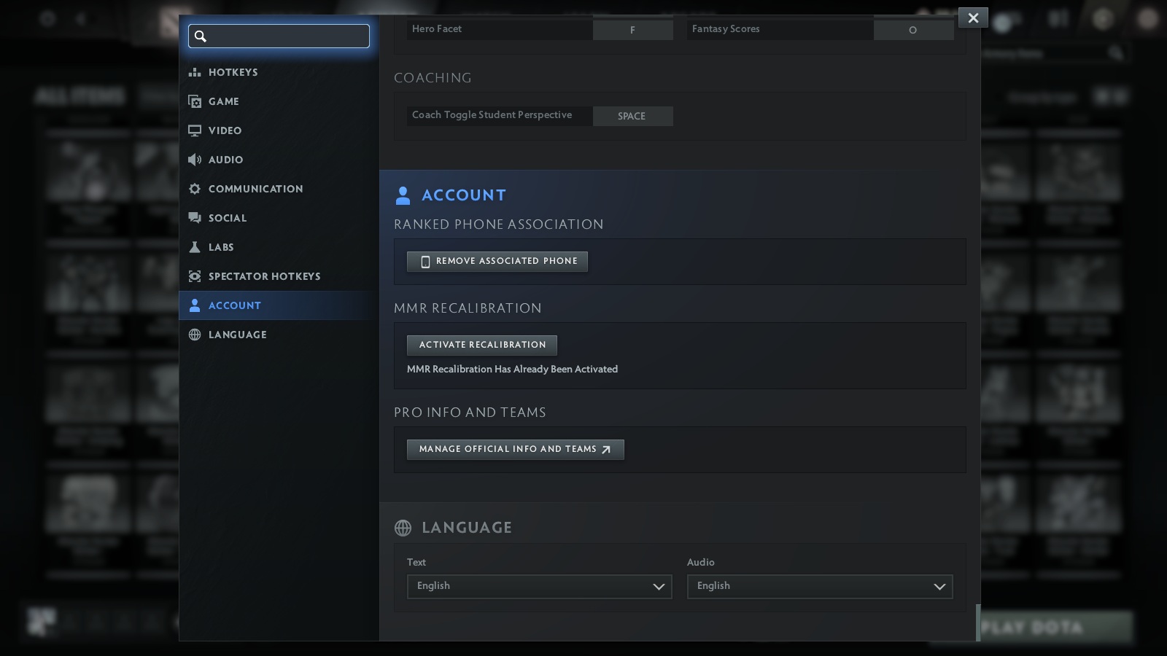Click the Social chat bubbles icon
Image resolution: width=1167 pixels, height=656 pixels.
[195, 218]
